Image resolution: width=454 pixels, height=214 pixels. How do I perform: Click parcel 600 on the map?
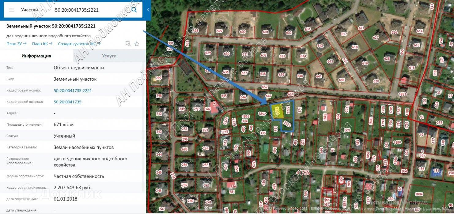pyautogui.click(x=243, y=32)
